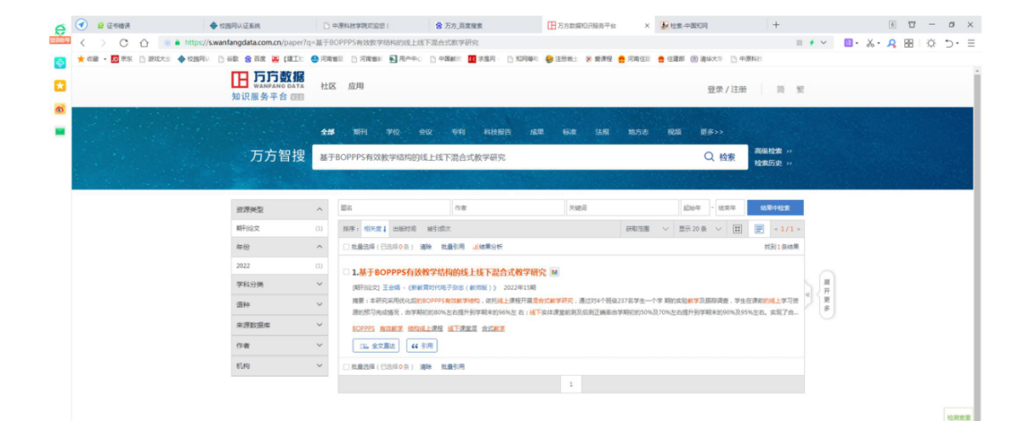This screenshot has height=421, width=1030.
Task: Go to browser home page icon
Action: click(144, 42)
